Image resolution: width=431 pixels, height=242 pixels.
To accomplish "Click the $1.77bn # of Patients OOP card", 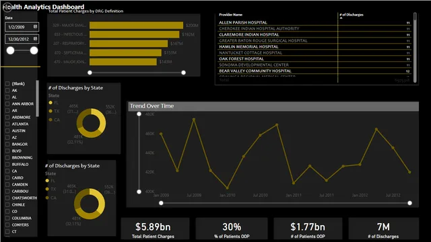I will pos(308,229).
